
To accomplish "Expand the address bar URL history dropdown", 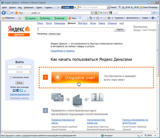I will 92,13.
